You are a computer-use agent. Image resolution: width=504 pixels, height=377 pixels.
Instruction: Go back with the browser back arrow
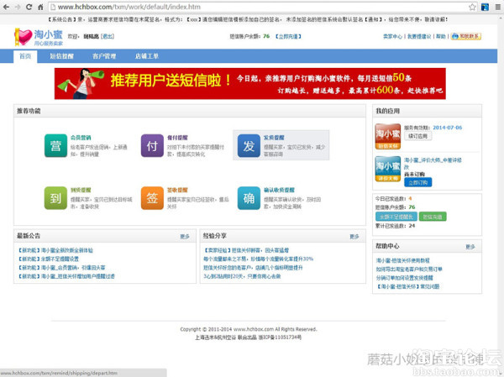point(6,7)
